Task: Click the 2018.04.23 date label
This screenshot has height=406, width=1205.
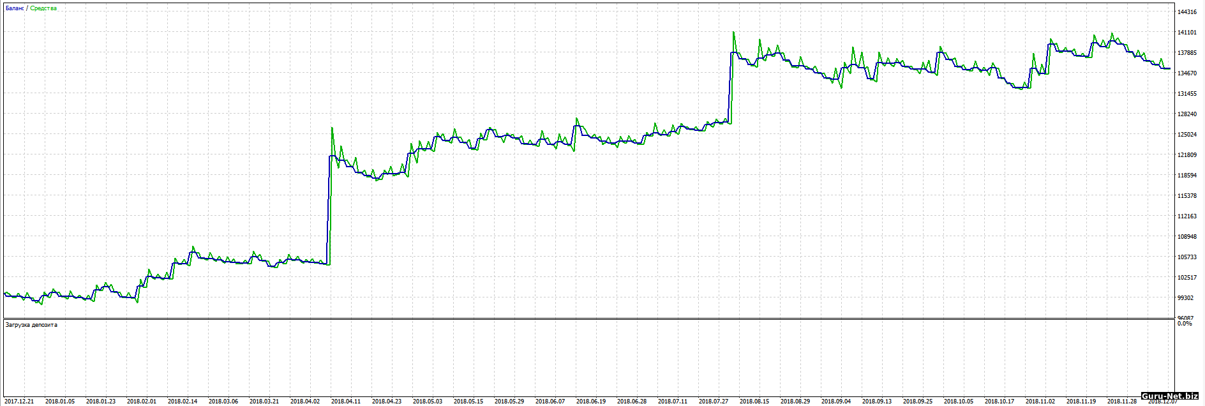Action: [387, 402]
